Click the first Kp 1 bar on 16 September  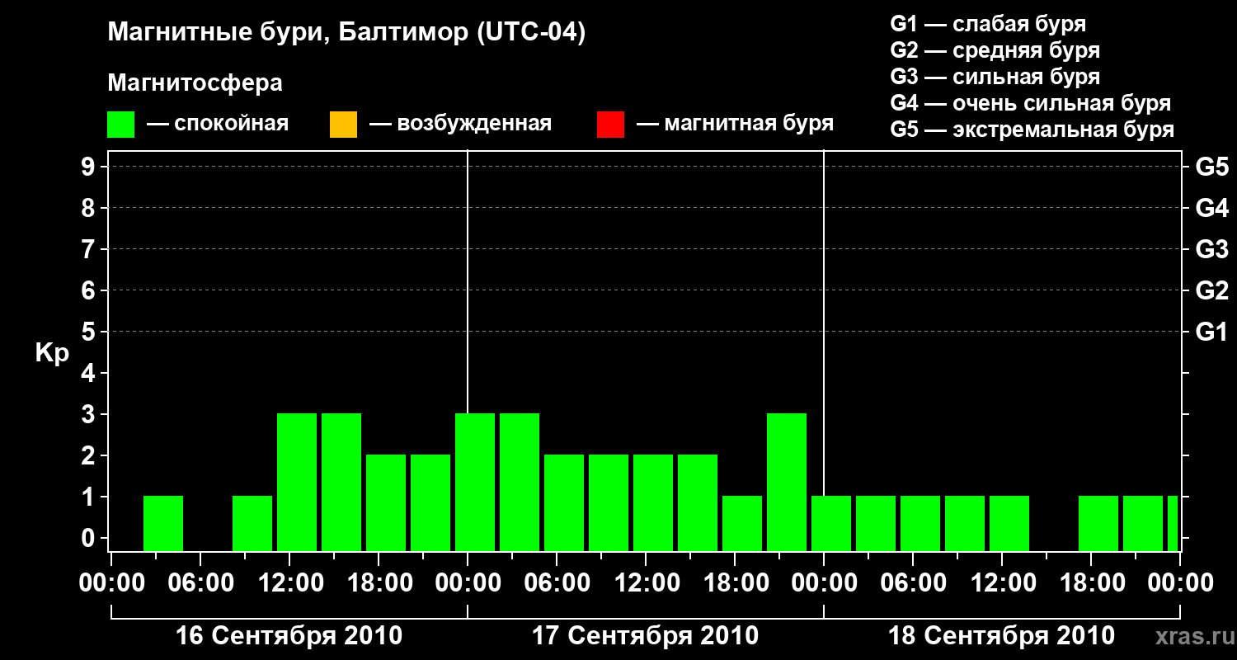pyautogui.click(x=163, y=523)
